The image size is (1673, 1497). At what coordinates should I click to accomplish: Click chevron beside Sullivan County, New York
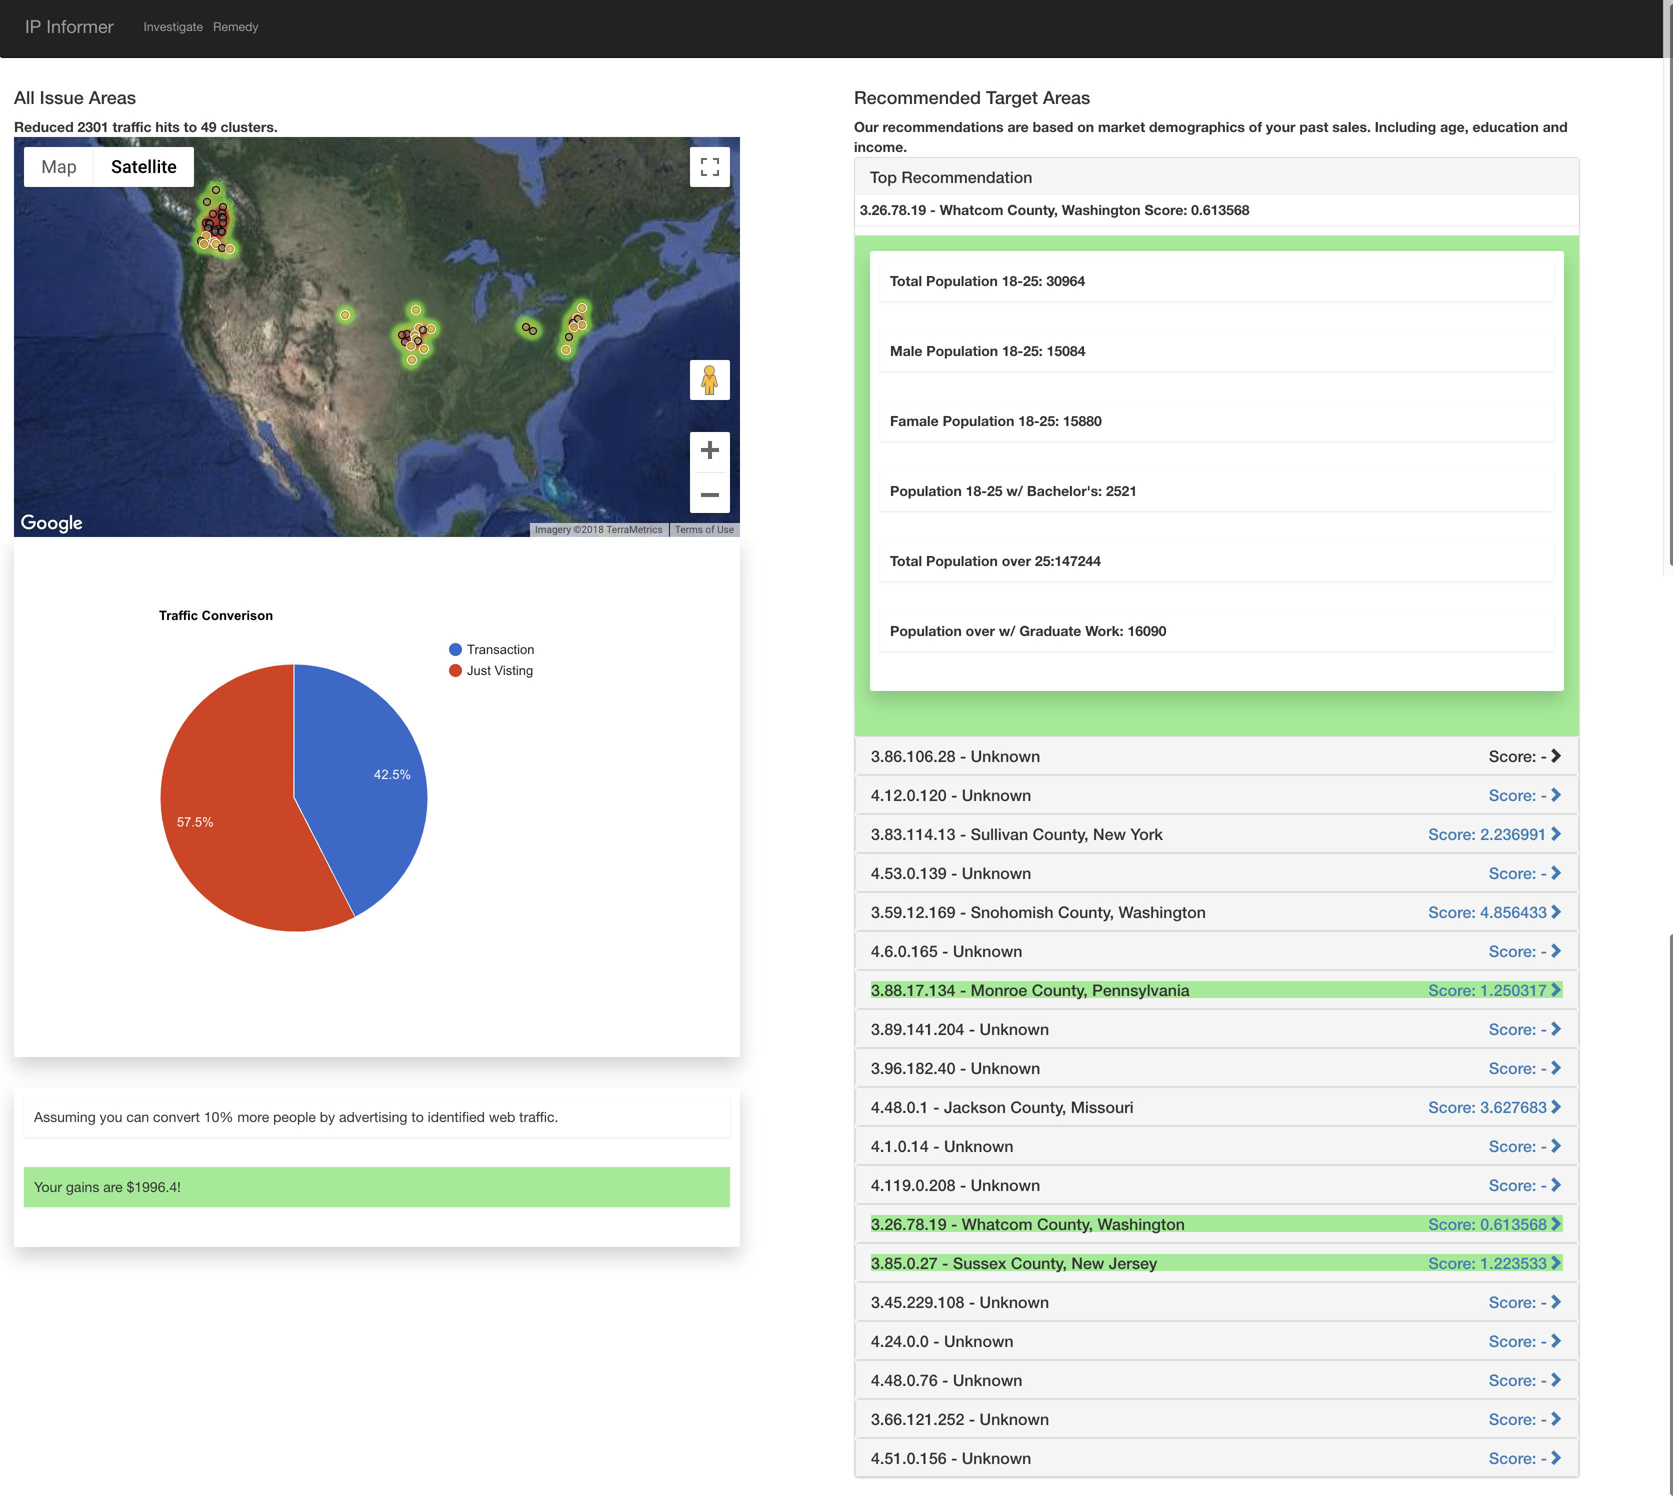[1555, 834]
